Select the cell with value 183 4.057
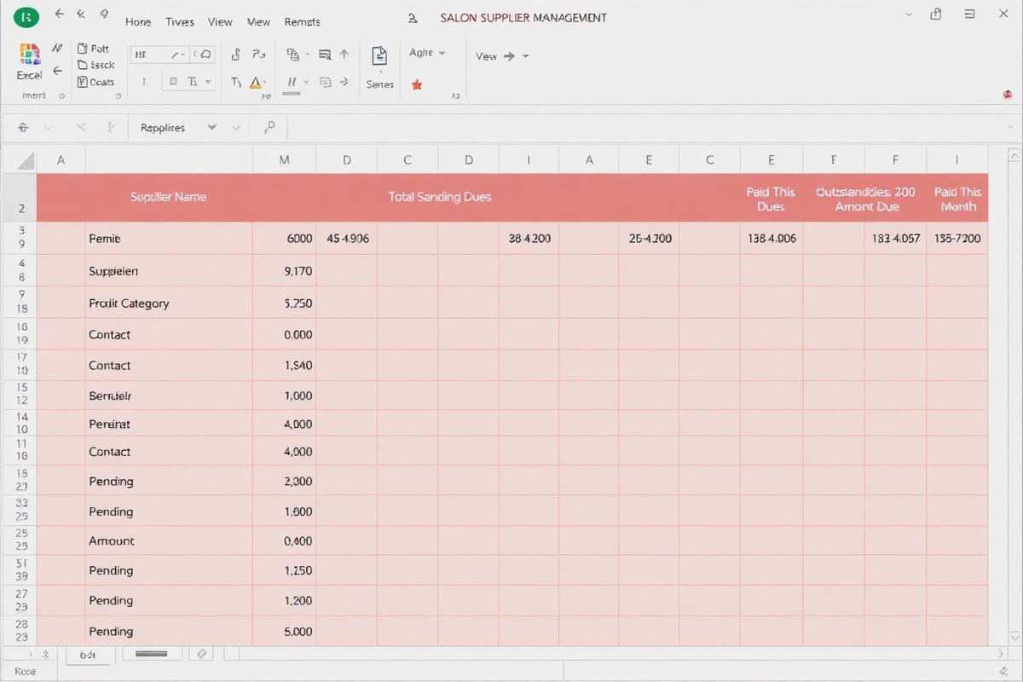The width and height of the screenshot is (1023, 682). (x=895, y=239)
